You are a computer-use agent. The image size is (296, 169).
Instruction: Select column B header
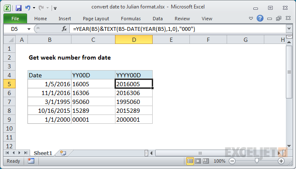pyautogui.click(x=49, y=40)
